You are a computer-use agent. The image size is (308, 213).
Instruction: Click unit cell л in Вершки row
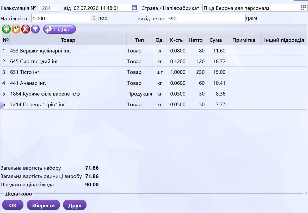pos(159,51)
